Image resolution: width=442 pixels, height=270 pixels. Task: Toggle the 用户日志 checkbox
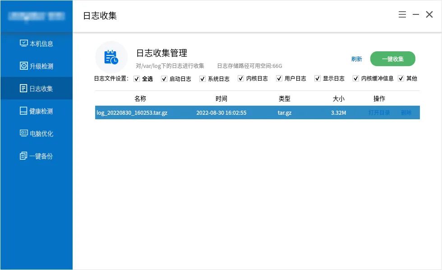[279, 78]
